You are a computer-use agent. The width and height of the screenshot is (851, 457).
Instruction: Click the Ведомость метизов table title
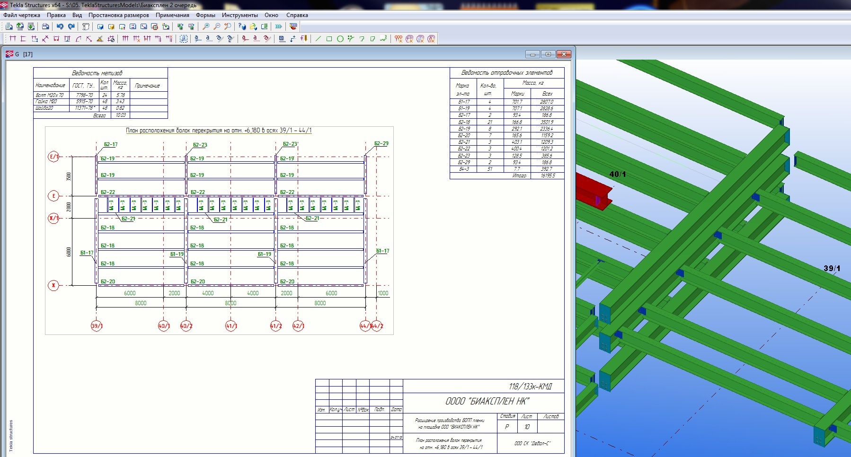(97, 73)
